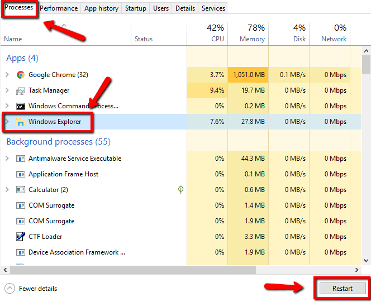This screenshot has height=302, width=371.
Task: Click the horizontal scrollbar right arrow
Action: (x=357, y=270)
